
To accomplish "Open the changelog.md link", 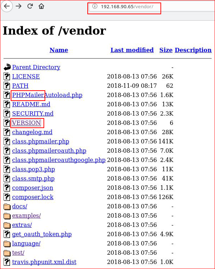I will (x=32, y=132).
